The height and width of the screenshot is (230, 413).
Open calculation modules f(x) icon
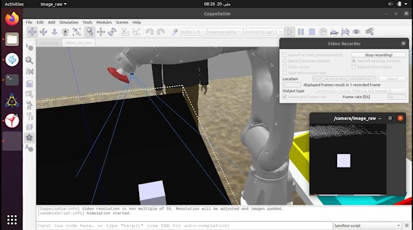click(30, 71)
